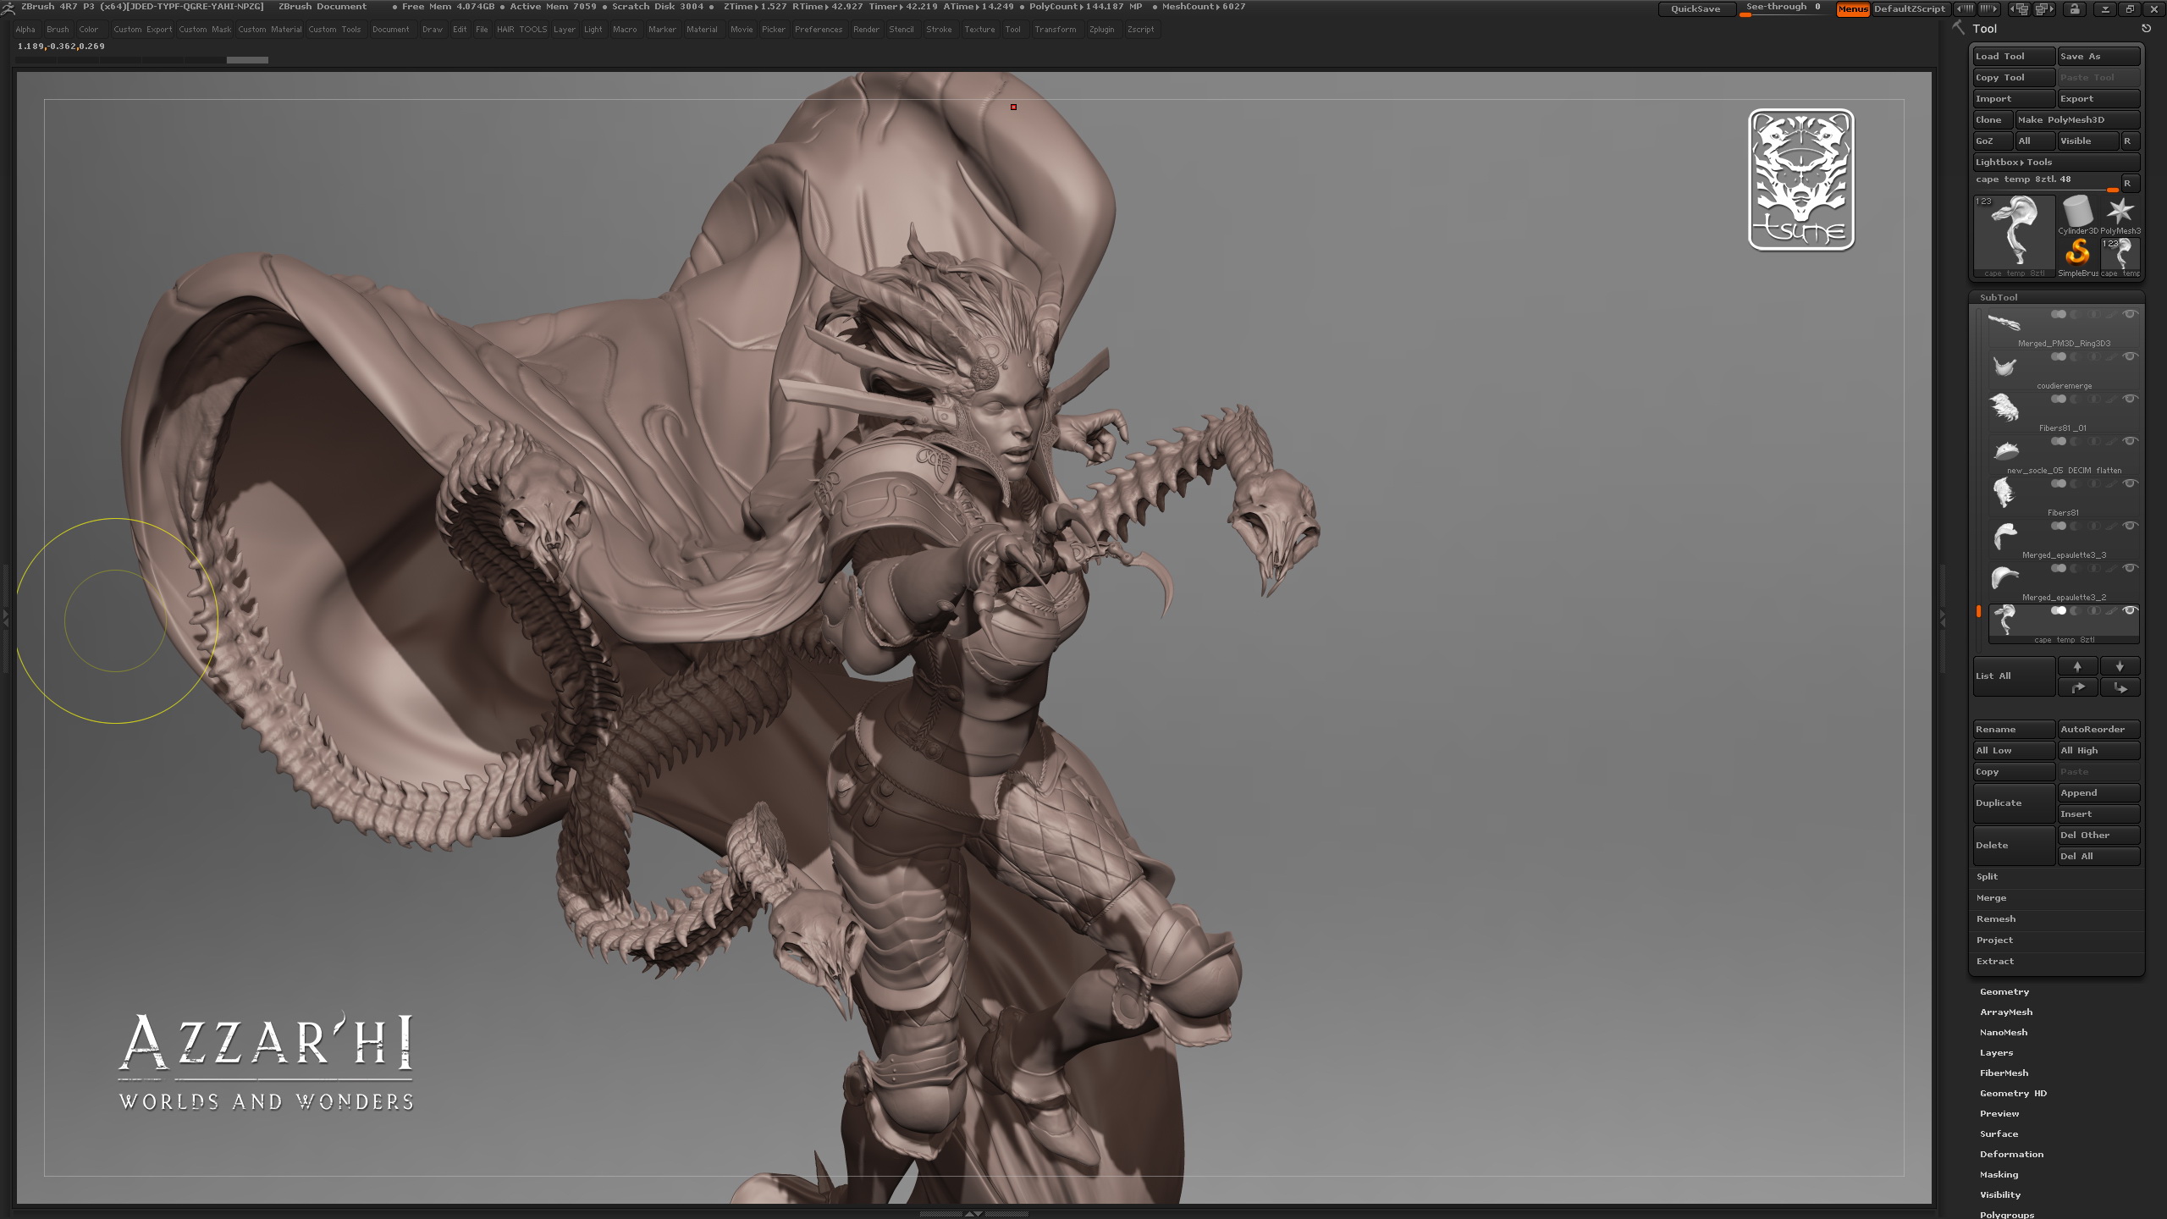This screenshot has height=1219, width=2167.
Task: Click the shift-layout-right arrow icon in title bar
Action: [1989, 9]
